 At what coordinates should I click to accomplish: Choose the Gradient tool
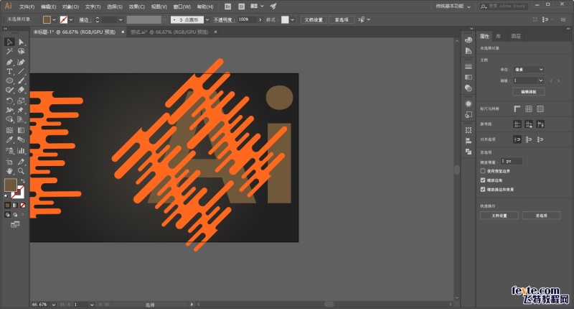[22, 130]
